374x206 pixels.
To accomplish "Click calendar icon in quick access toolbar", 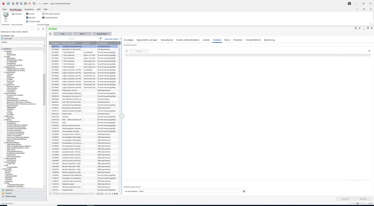I will pos(17,3).
